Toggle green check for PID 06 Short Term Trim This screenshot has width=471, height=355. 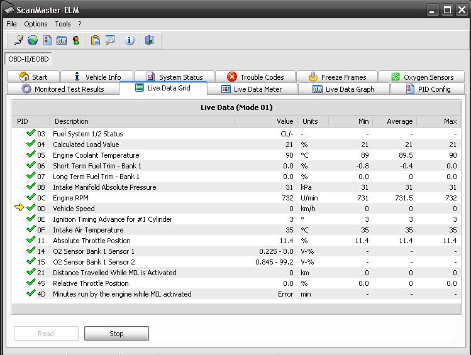[31, 165]
